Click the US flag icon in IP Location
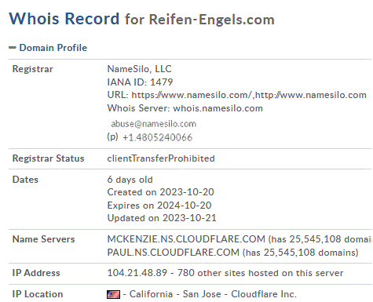The height and width of the screenshot is (302, 373). pyautogui.click(x=114, y=294)
